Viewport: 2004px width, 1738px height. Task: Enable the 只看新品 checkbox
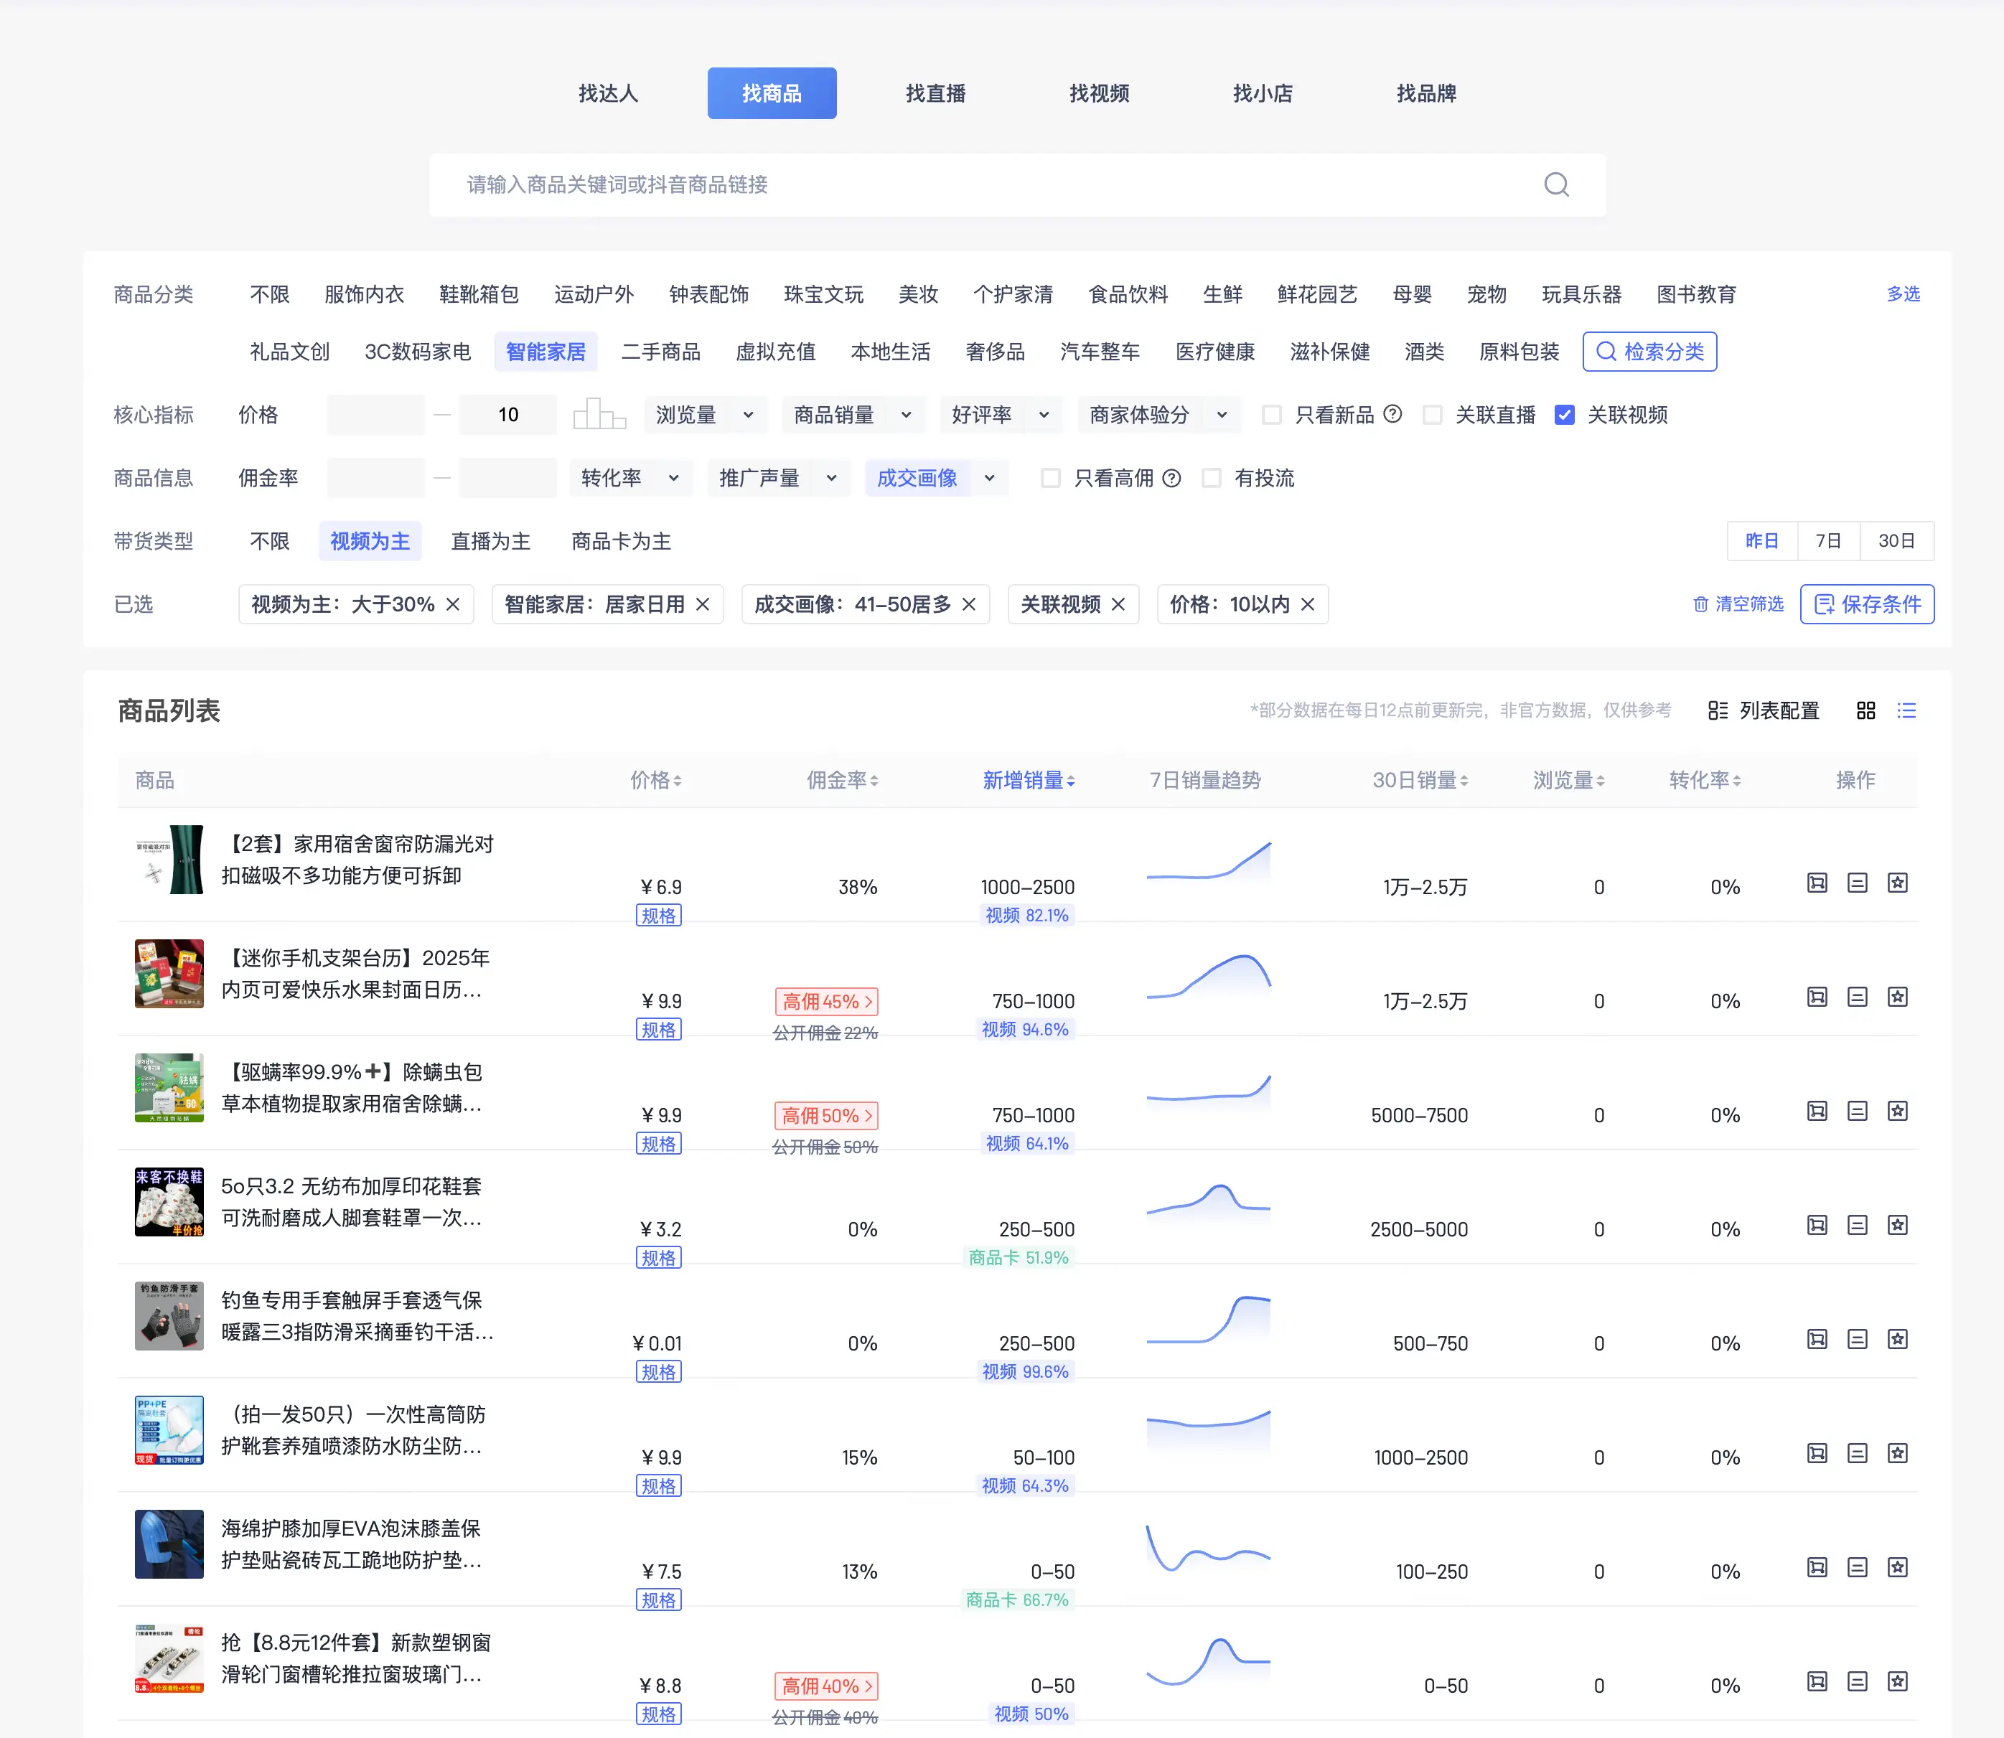click(x=1270, y=415)
